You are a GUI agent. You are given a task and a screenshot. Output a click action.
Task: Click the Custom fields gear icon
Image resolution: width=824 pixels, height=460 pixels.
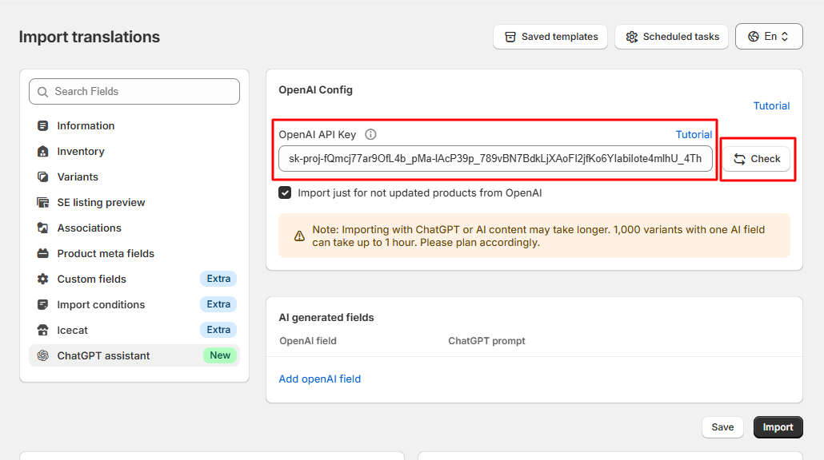tap(42, 279)
